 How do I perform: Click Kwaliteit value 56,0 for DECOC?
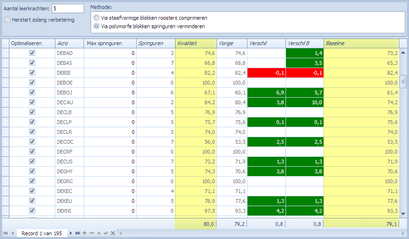pyautogui.click(x=196, y=142)
